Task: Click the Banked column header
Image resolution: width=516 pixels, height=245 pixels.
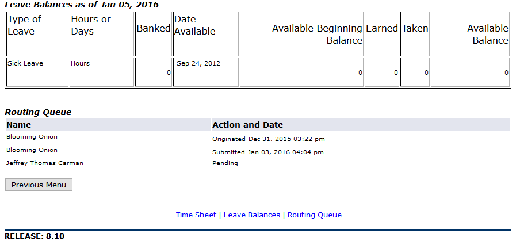Action: pyautogui.click(x=154, y=34)
